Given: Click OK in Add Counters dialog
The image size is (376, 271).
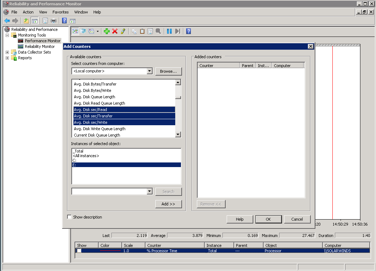Looking at the screenshot, I should point(268,219).
